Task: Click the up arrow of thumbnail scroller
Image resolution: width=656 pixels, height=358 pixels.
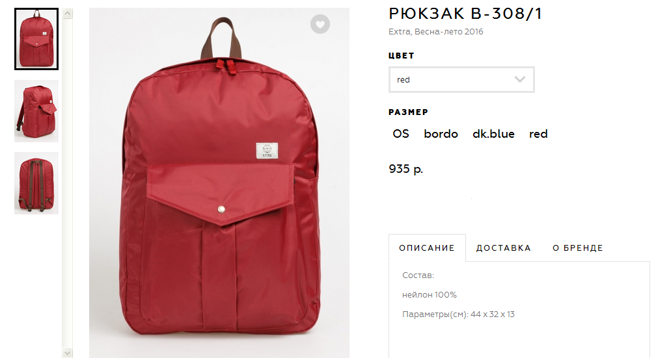Action: coord(68,14)
